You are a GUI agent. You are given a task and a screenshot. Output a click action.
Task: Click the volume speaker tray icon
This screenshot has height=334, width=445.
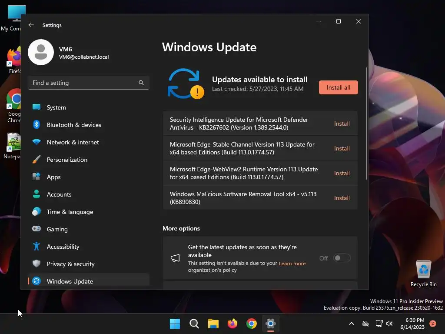(389, 324)
